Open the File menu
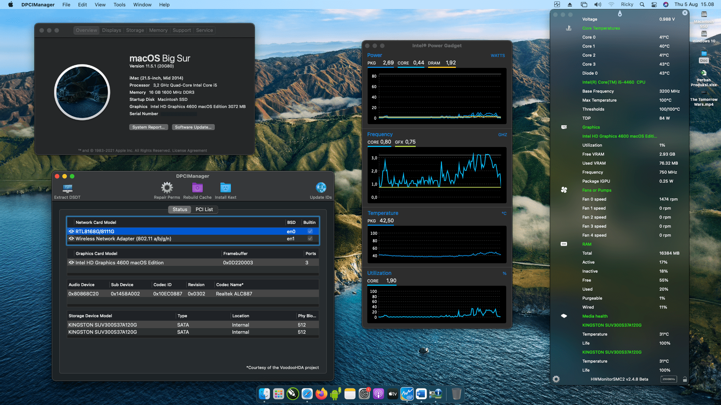Viewport: 721px width, 405px height. point(66,4)
